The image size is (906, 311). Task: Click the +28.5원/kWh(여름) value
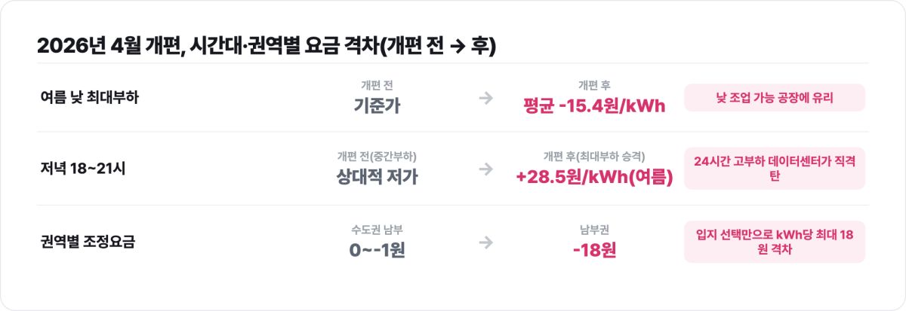594,178
